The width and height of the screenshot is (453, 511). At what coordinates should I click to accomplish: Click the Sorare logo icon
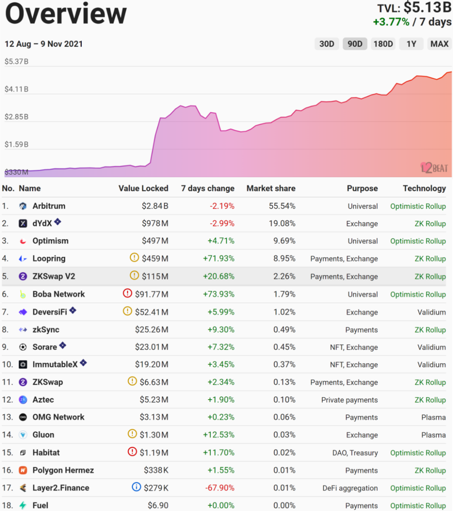click(23, 347)
